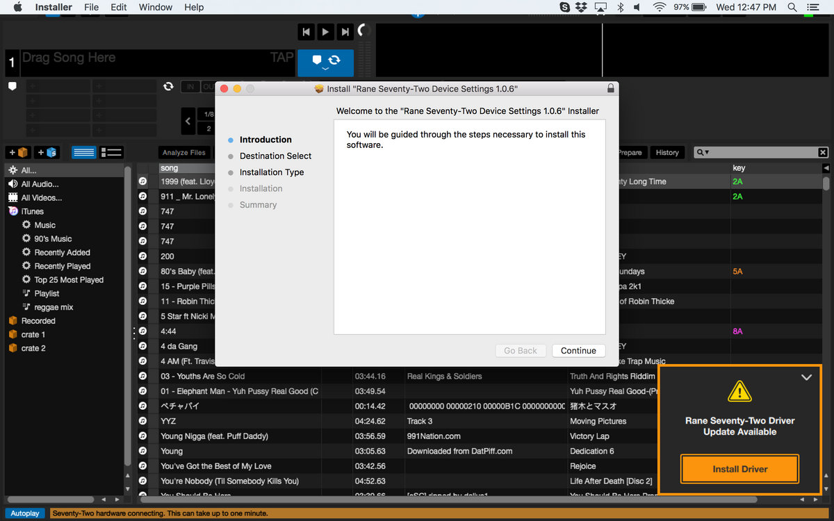Image resolution: width=834 pixels, height=521 pixels.
Task: Open the File menu
Action: (x=91, y=7)
